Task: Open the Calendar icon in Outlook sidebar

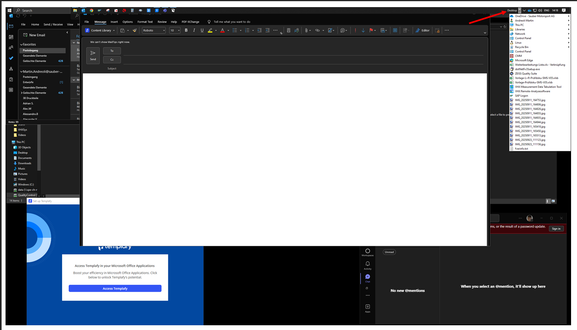Action: click(x=11, y=37)
